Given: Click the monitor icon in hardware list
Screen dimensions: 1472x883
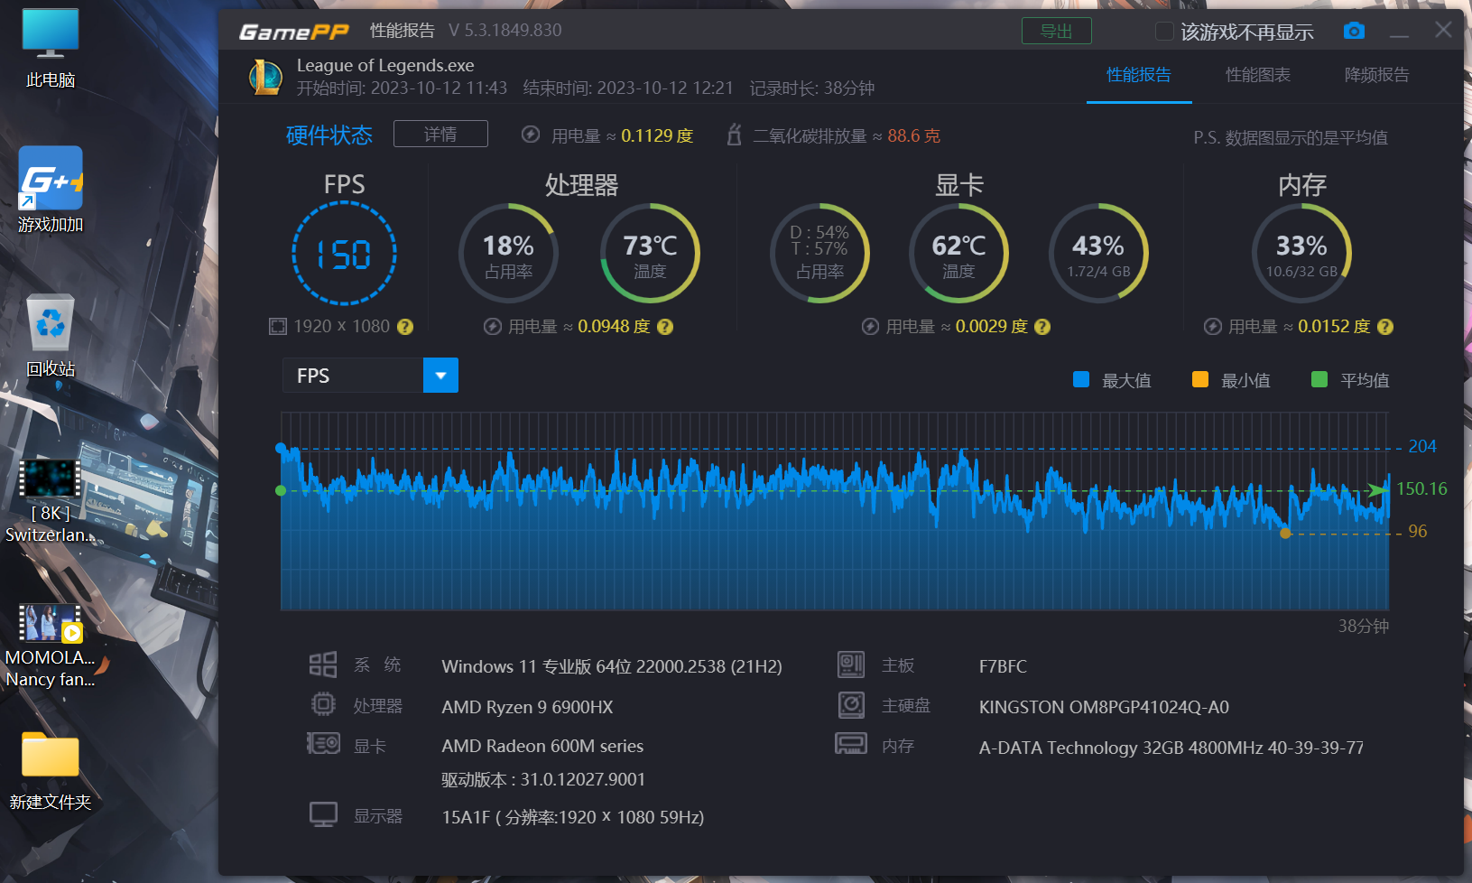Looking at the screenshot, I should (323, 814).
